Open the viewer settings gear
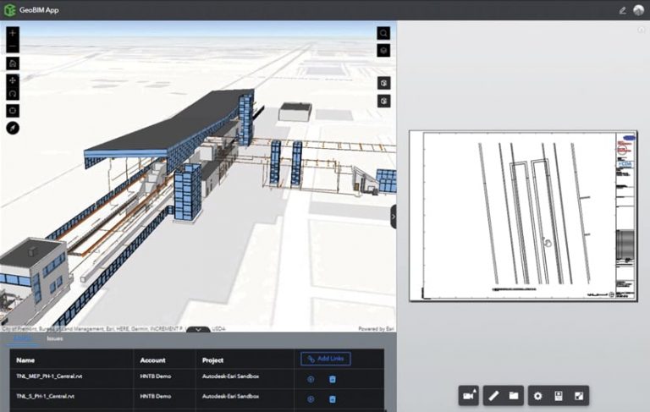650x412 pixels. click(537, 396)
